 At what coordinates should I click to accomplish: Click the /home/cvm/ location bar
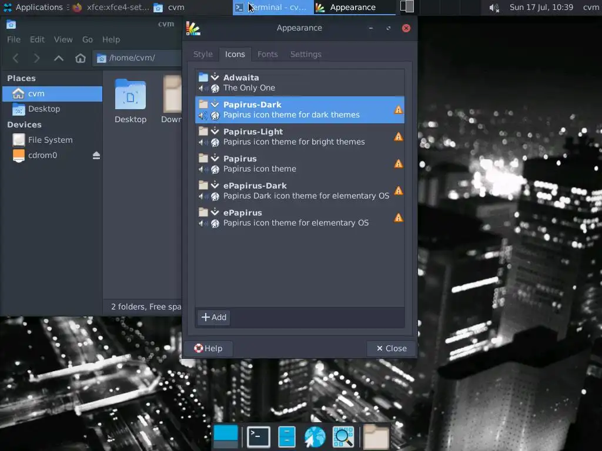[137, 58]
